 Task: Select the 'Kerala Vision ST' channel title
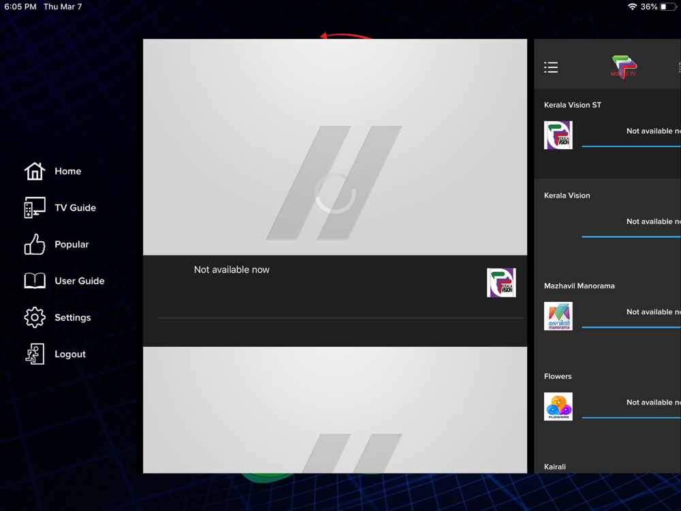pos(573,105)
